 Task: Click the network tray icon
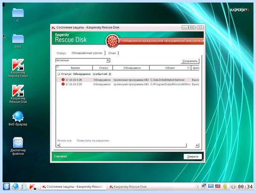[x=204, y=186]
